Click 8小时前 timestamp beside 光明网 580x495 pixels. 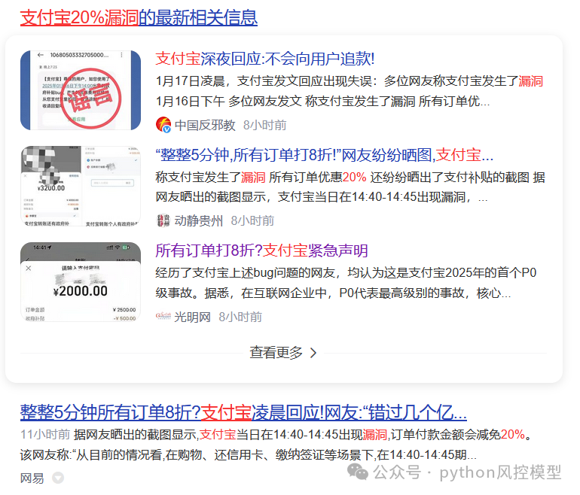[x=240, y=317]
